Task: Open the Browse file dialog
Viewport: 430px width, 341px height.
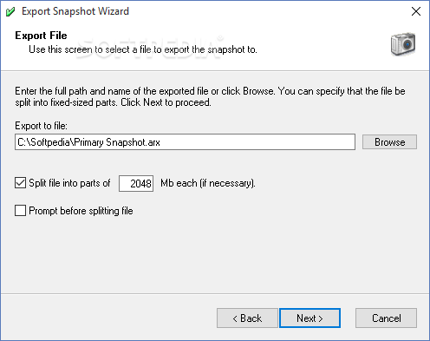Action: (x=389, y=142)
